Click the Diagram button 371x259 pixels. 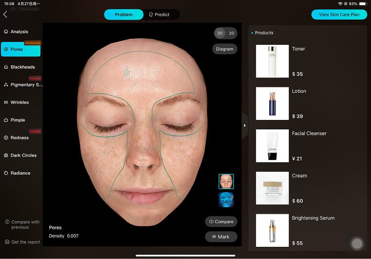click(225, 49)
